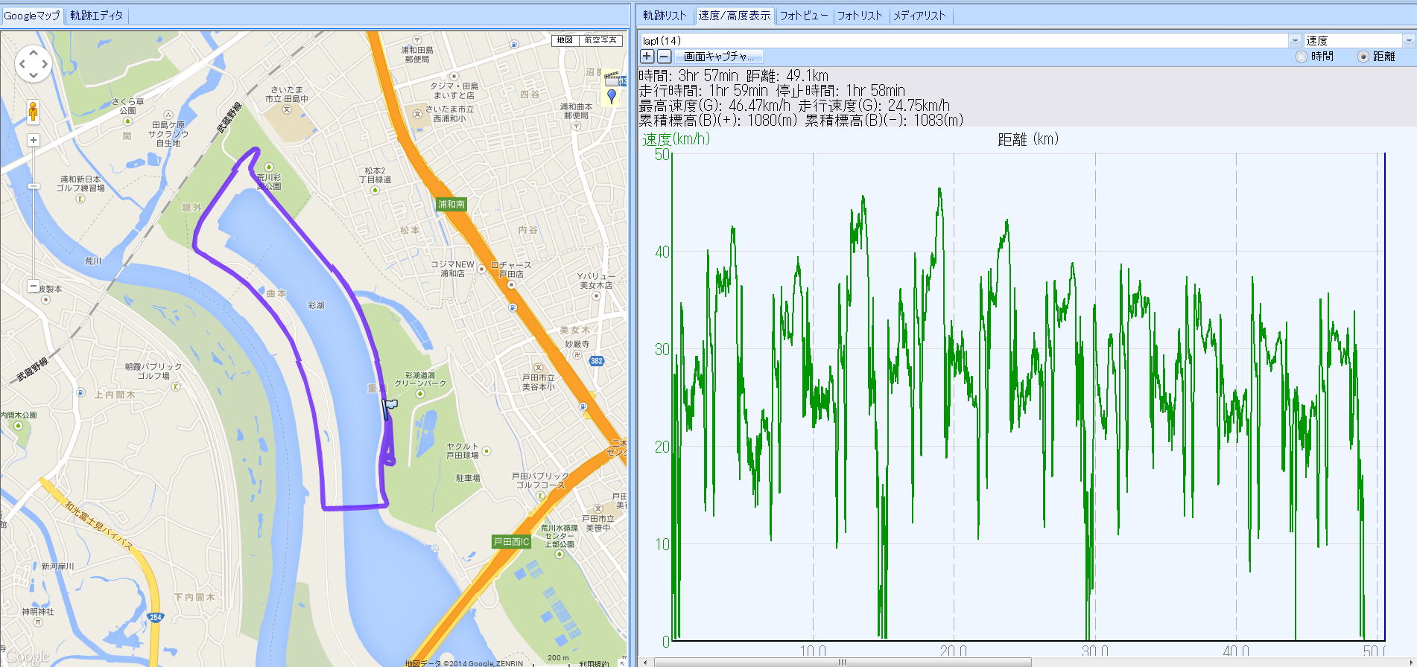Switch to the 軌跡エディタ tab
Image resolution: width=1417 pixels, height=667 pixels.
tap(97, 16)
